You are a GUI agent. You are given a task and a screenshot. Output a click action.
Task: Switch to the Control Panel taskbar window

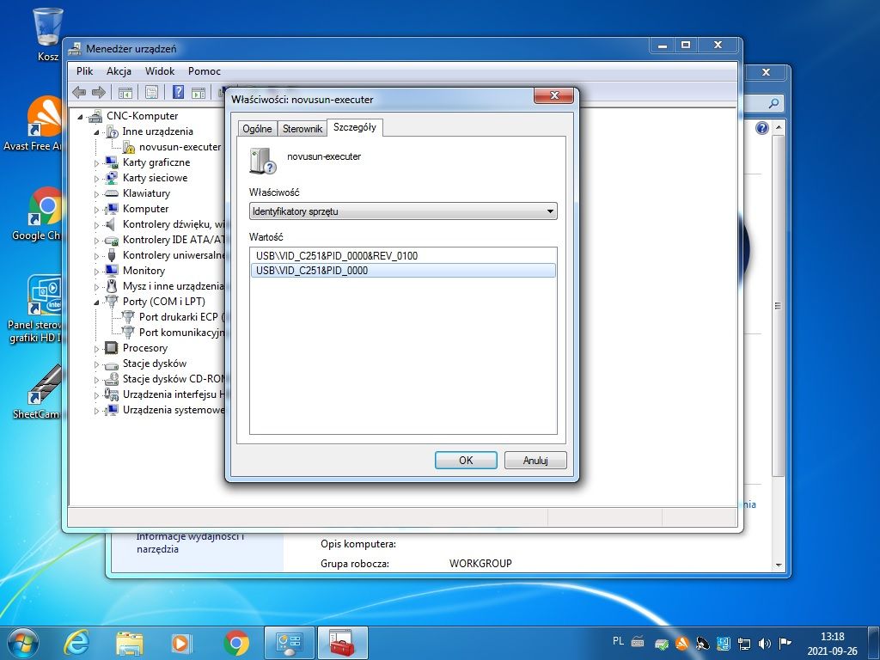coord(290,643)
